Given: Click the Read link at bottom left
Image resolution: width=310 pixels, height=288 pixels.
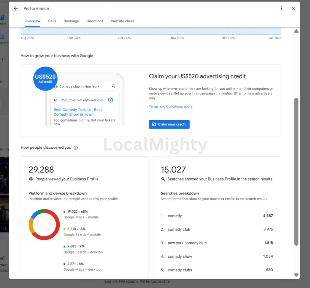Looking at the screenshot, I should point(4,270).
